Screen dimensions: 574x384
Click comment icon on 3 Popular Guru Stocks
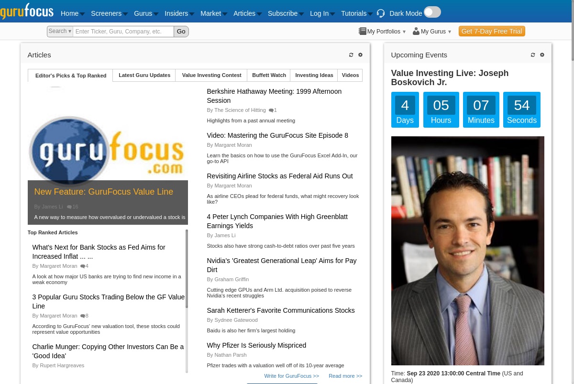(x=83, y=316)
